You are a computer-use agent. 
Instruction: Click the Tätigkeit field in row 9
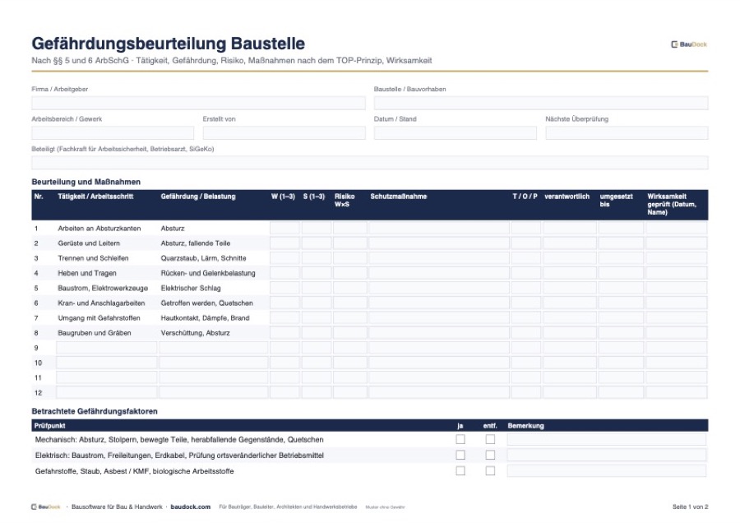106,348
